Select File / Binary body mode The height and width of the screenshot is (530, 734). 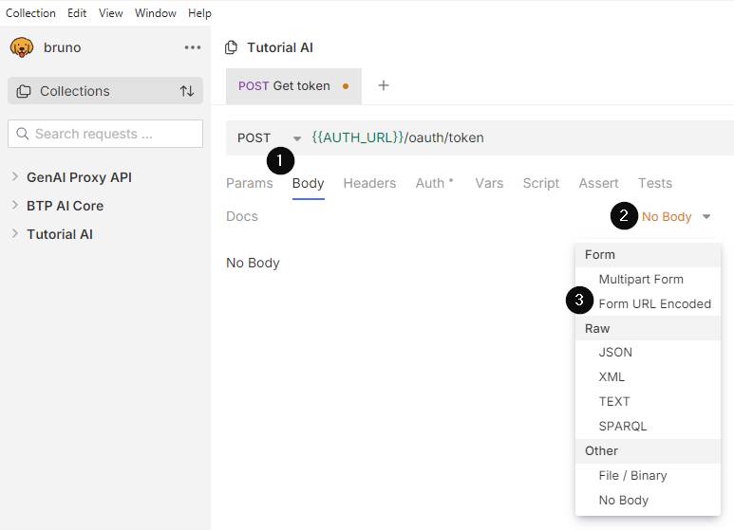pyautogui.click(x=648, y=475)
